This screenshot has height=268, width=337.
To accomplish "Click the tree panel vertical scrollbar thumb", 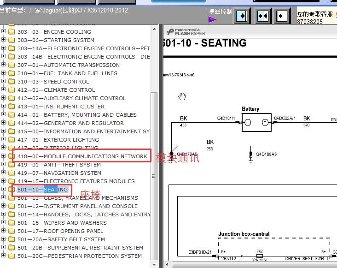I will tap(154, 176).
